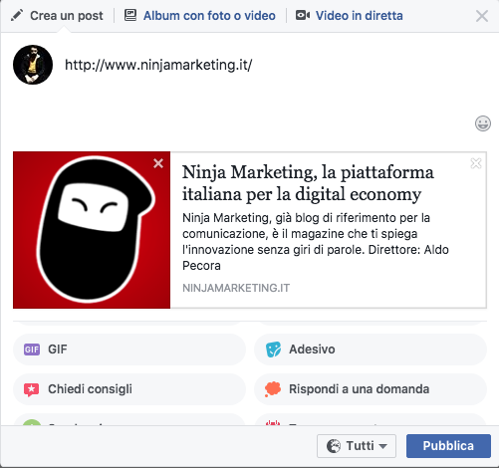Click the Ninja Marketing logo thumbnail
Viewport: 499px width, 468px height.
[92, 230]
